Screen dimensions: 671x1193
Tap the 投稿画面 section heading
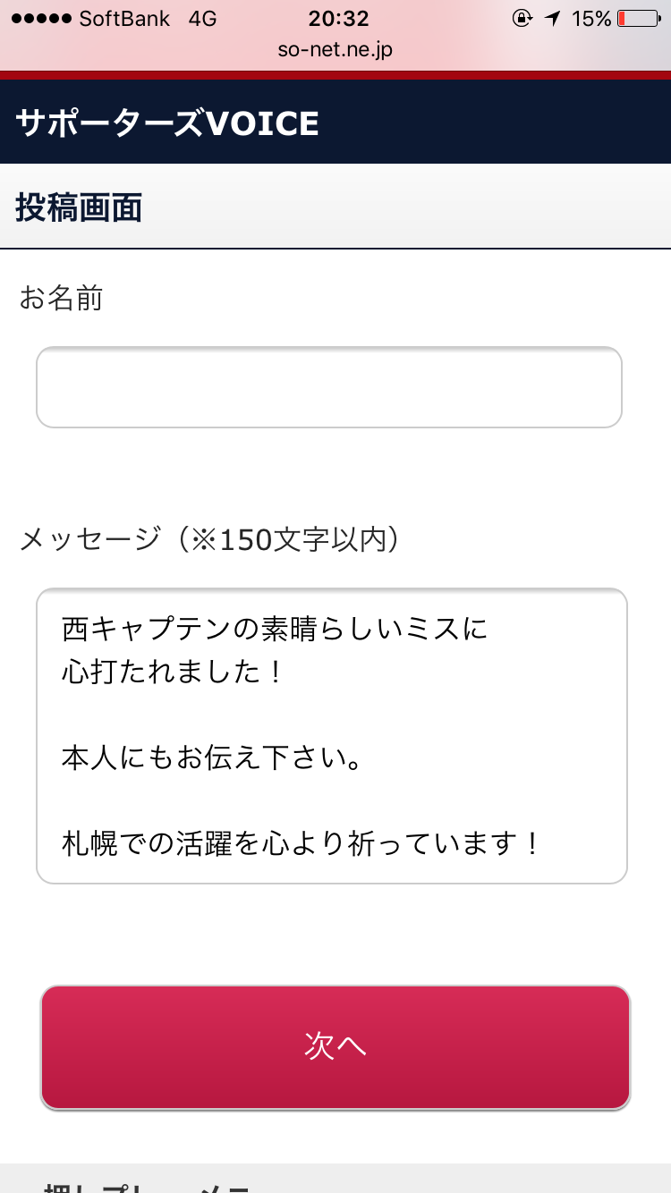[x=79, y=207]
